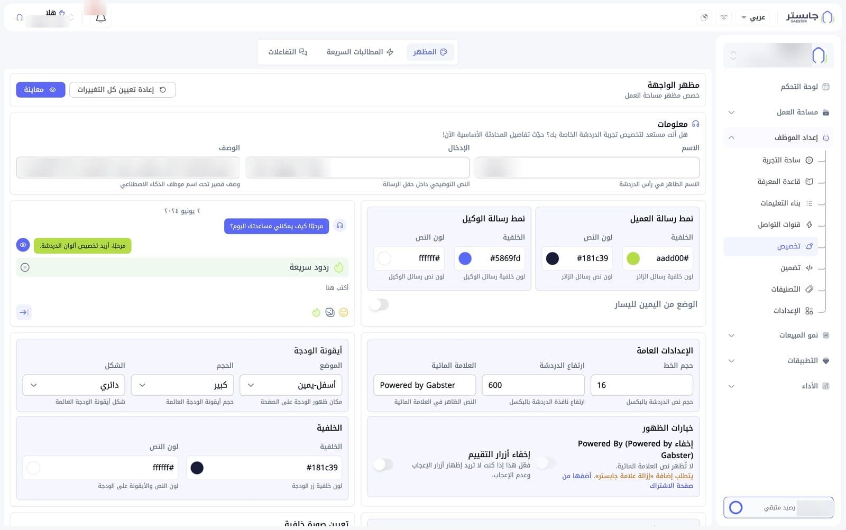Switch to المطالبات السريعة tab

coord(360,52)
